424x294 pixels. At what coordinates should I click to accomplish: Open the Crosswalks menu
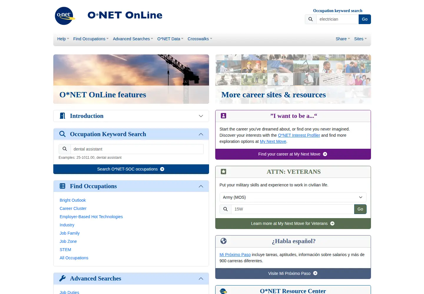pyautogui.click(x=200, y=39)
